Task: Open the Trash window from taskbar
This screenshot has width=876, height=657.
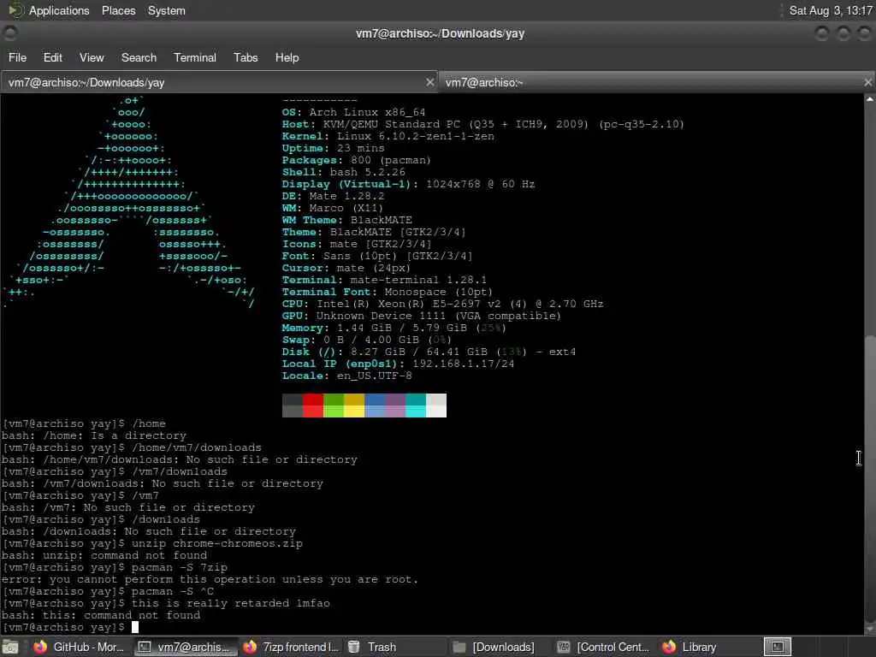Action: point(395,647)
